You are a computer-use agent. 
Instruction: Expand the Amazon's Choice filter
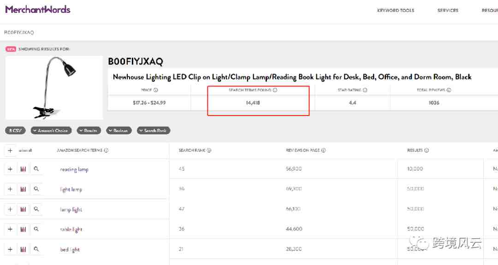pyautogui.click(x=51, y=131)
